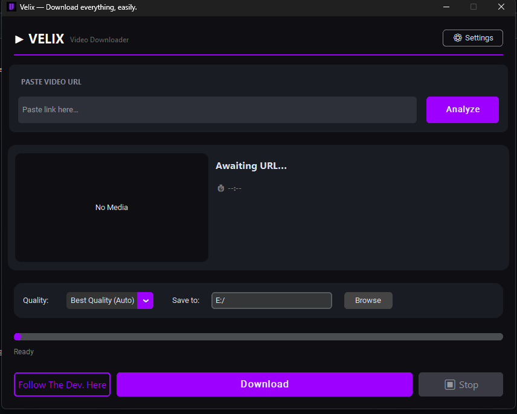Click the Ready status text
This screenshot has width=517, height=414.
(24, 352)
